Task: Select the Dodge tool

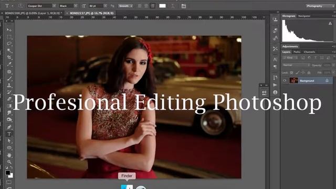Action: tap(9, 120)
